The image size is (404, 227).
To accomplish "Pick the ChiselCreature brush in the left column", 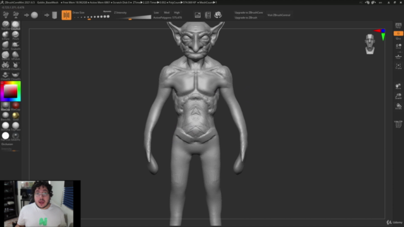I will [x=6, y=66].
